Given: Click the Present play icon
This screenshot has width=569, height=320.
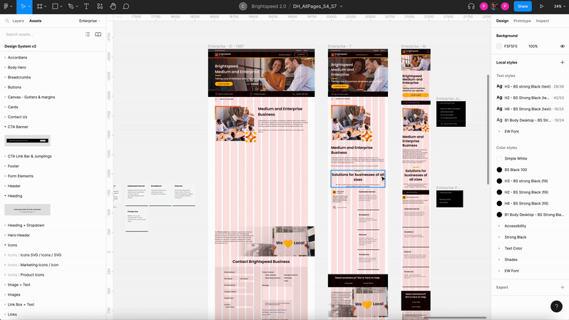Looking at the screenshot, I should click(x=541, y=6).
